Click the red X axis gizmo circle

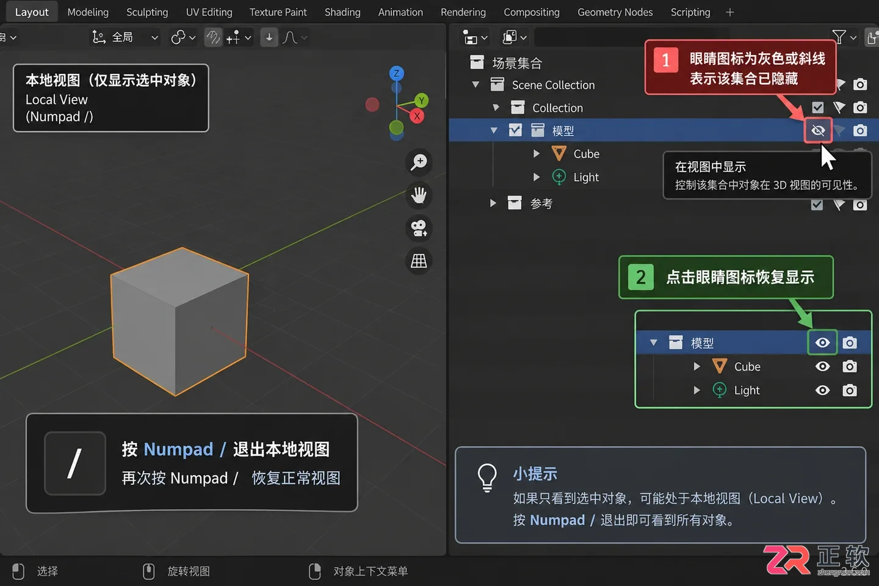click(417, 116)
